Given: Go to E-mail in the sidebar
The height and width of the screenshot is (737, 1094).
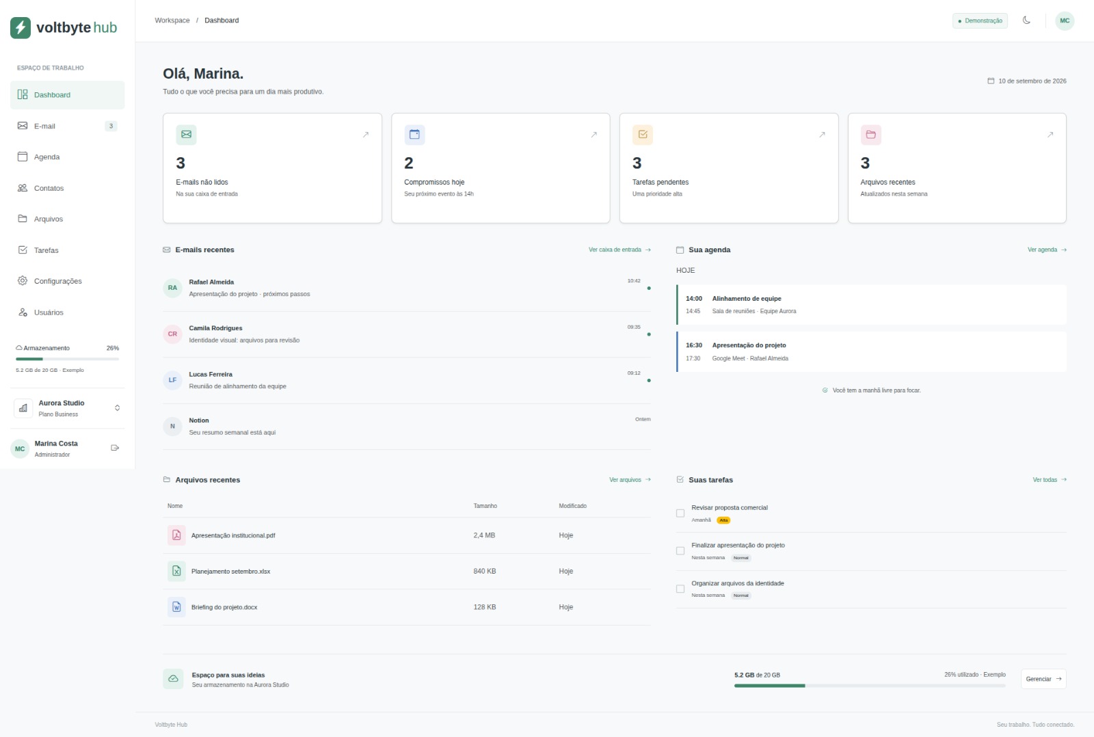Looking at the screenshot, I should 67,126.
